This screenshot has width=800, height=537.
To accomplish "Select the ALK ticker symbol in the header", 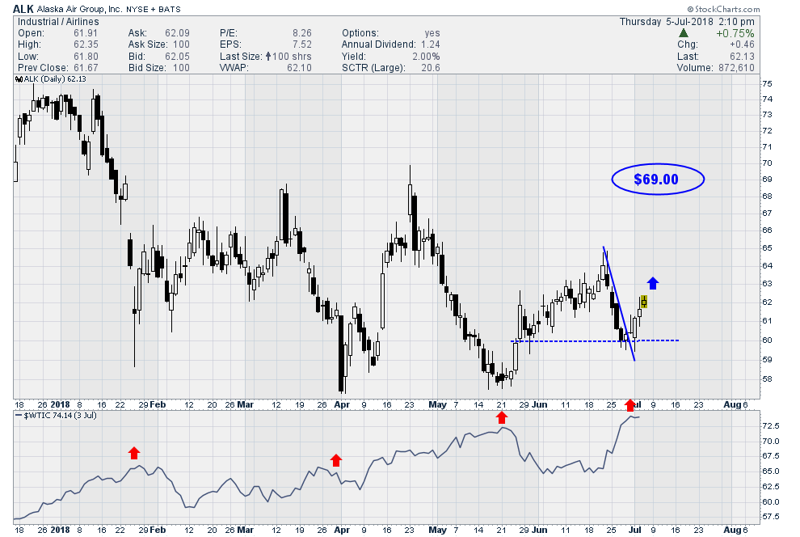I will click(23, 9).
